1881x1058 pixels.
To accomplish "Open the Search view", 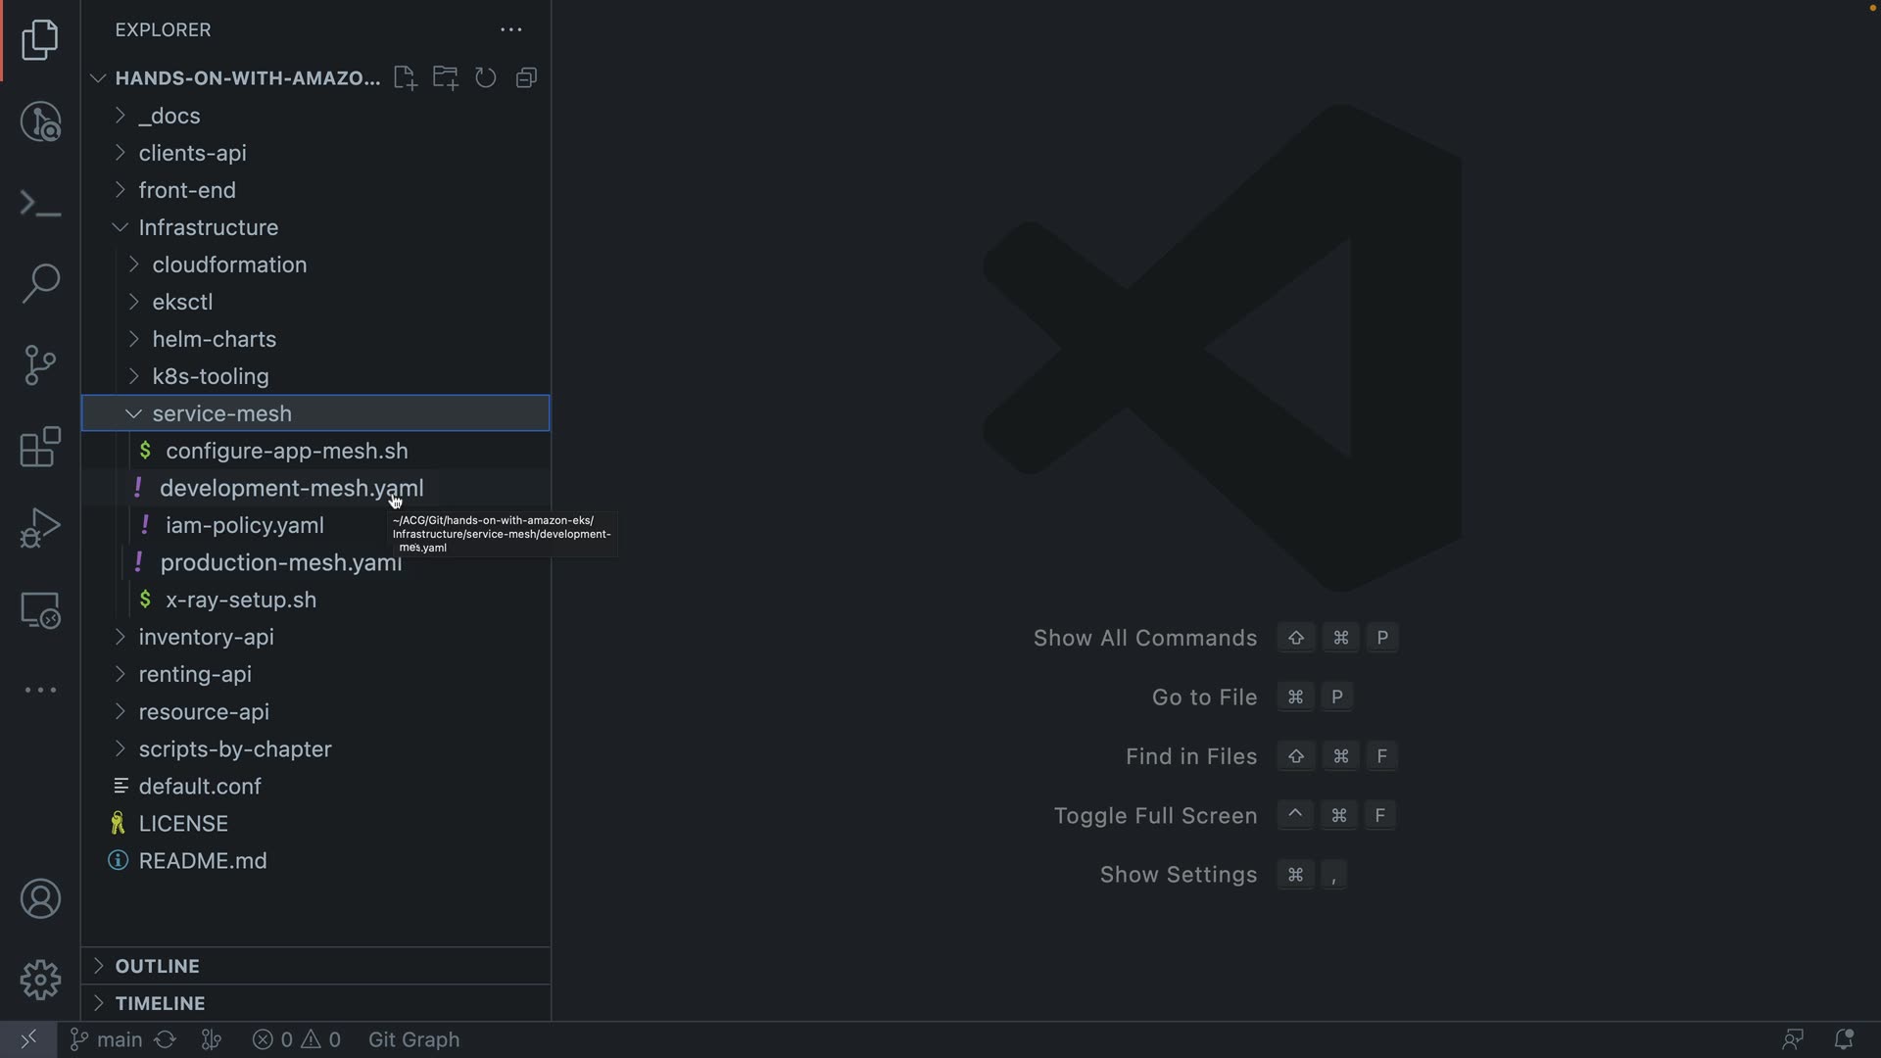I will tap(40, 283).
